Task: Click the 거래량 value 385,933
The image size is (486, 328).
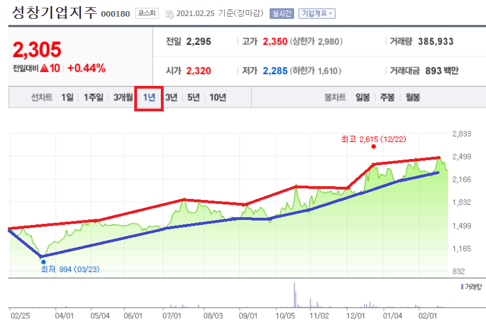Action: [436, 42]
